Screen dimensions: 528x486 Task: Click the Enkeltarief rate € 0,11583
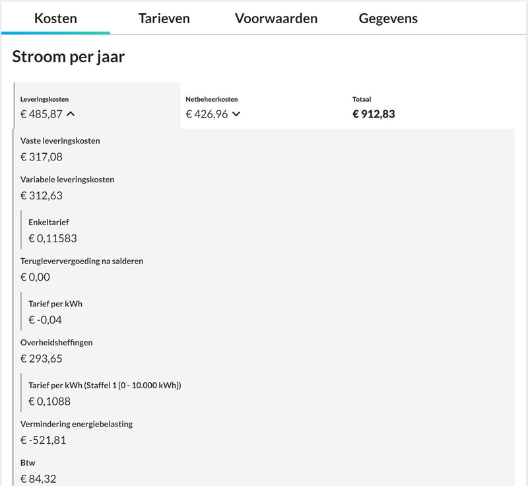(53, 238)
